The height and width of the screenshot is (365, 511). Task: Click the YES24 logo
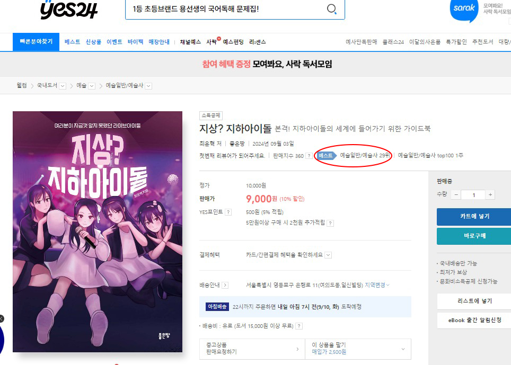coord(69,10)
